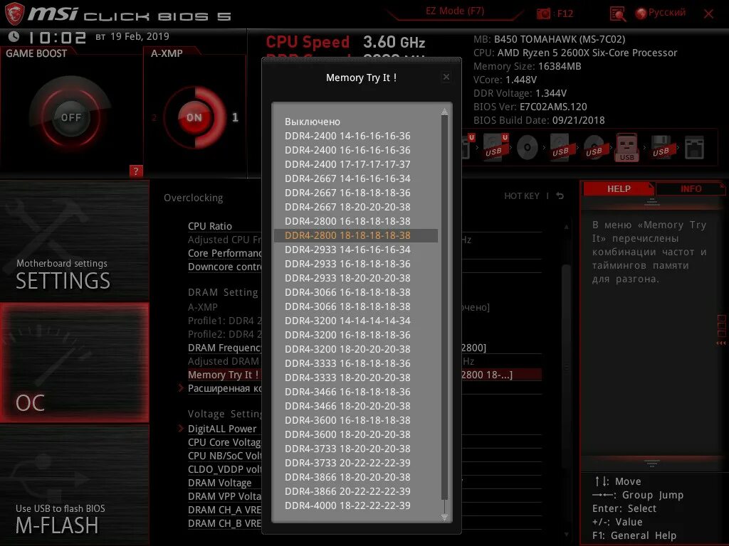Select A-XMP profile 1
Screen dimensions: 729x546
coord(235,117)
